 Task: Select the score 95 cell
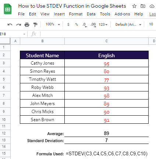click(106, 63)
